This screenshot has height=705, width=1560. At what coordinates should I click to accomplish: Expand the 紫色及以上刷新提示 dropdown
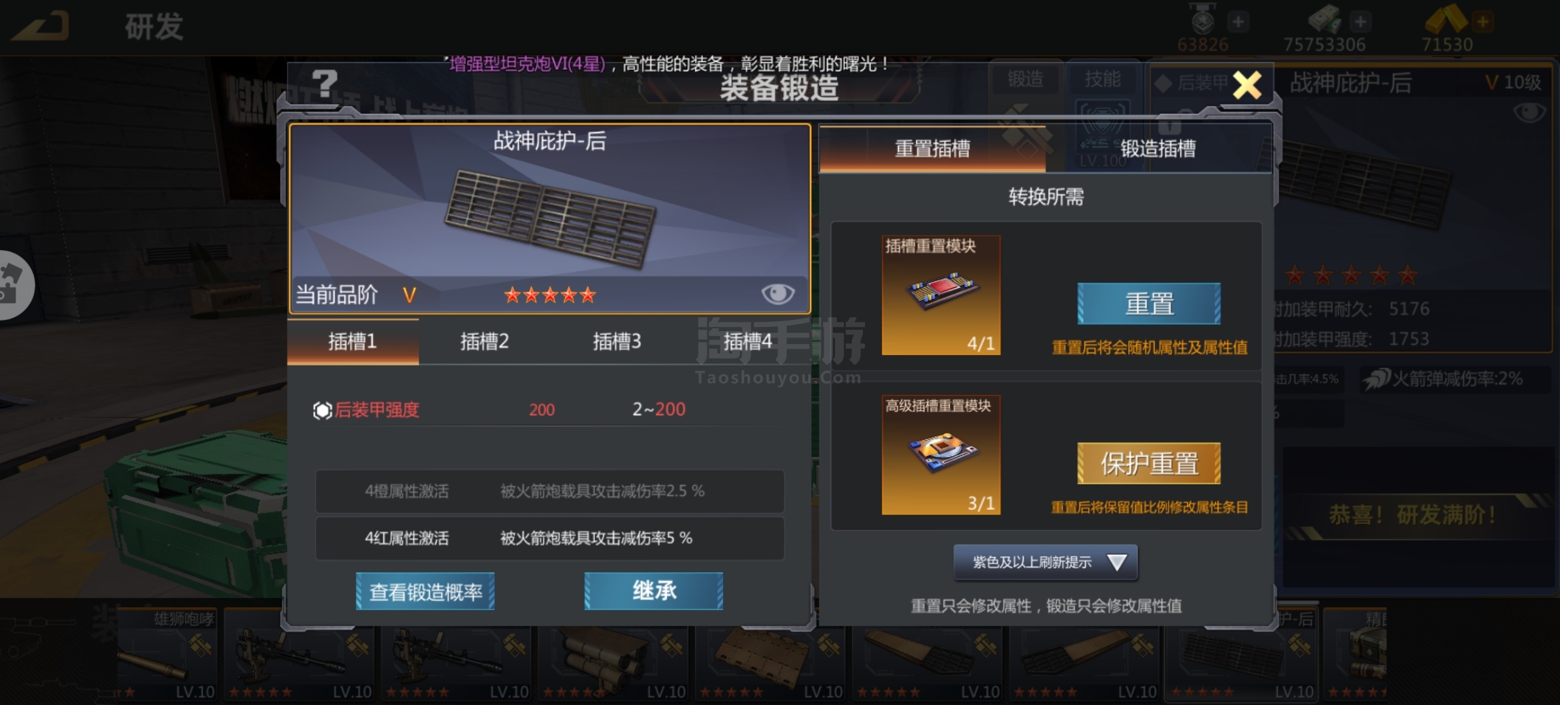point(1045,562)
